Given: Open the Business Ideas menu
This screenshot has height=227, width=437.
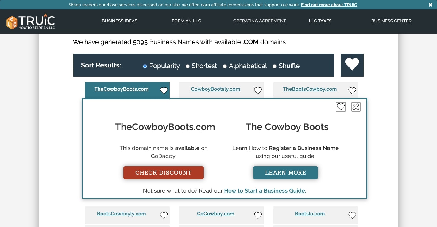Looking at the screenshot, I should click(119, 21).
